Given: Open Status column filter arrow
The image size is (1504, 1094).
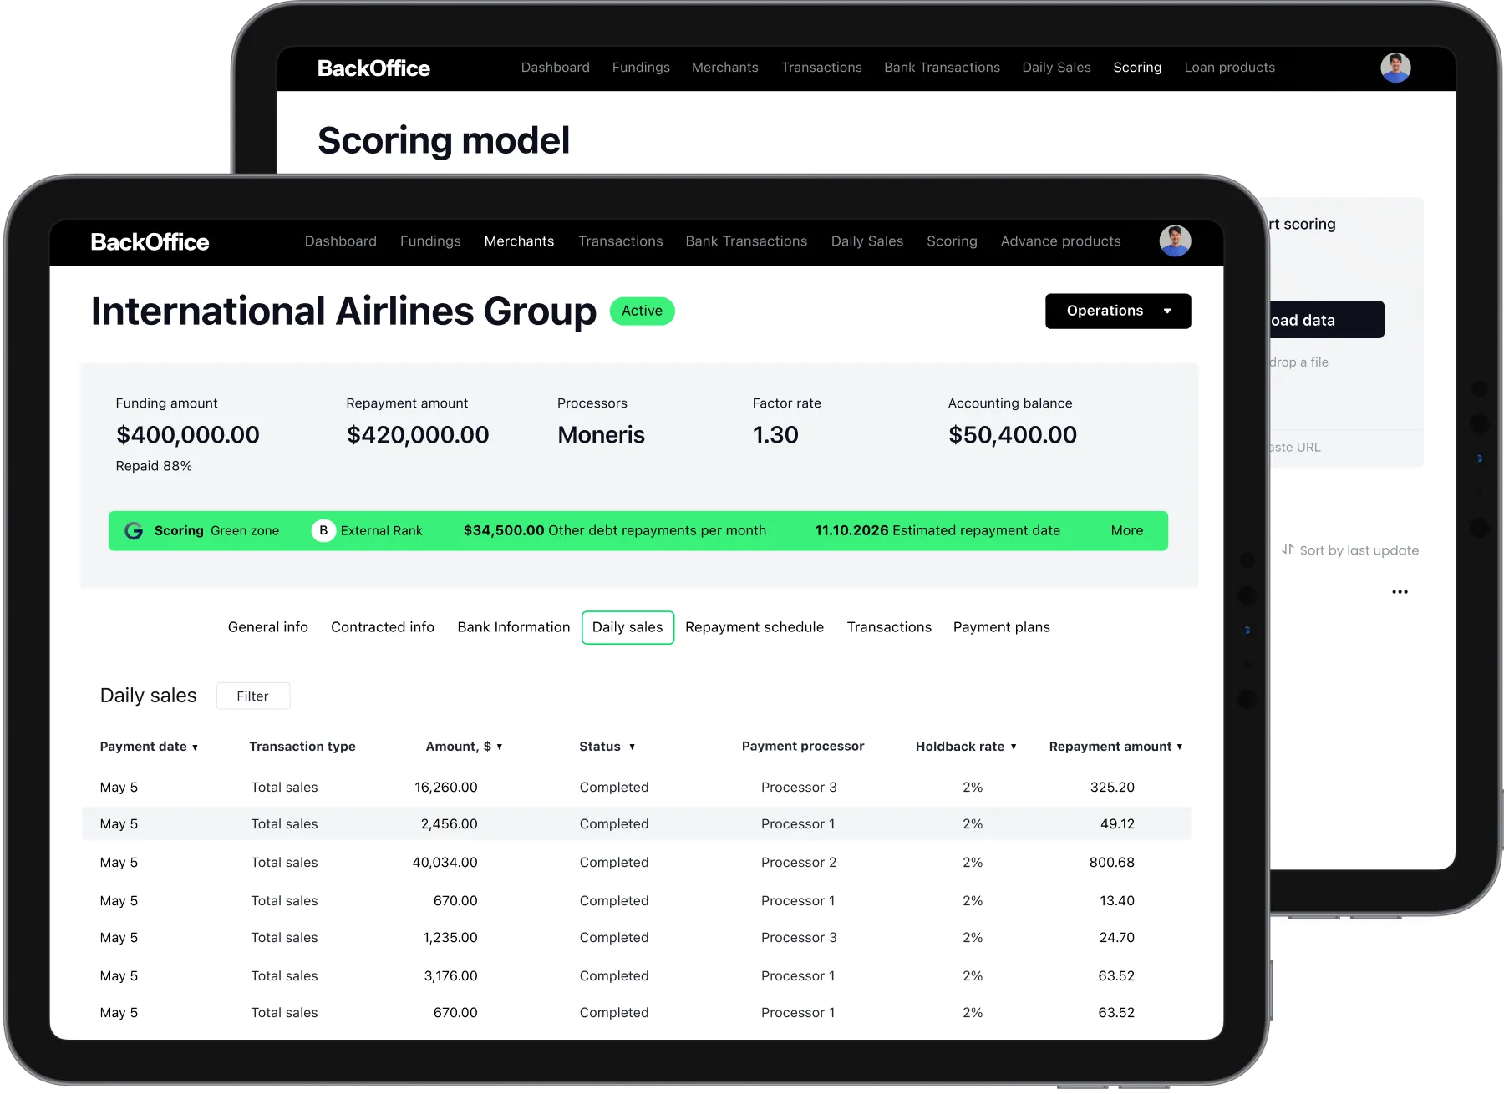Looking at the screenshot, I should click(x=632, y=747).
